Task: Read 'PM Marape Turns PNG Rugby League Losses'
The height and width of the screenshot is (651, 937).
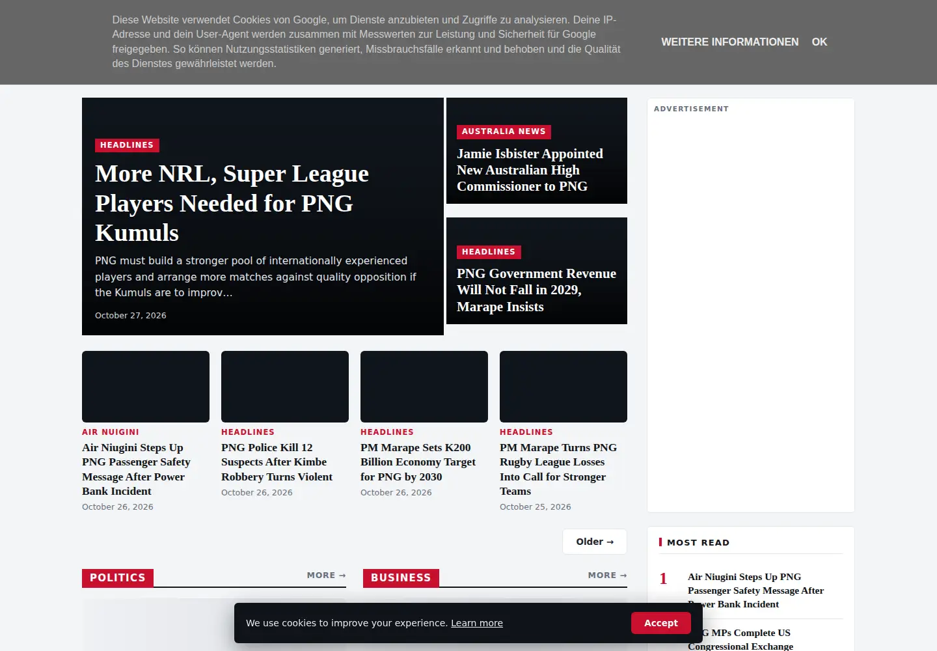Action: click(x=558, y=469)
